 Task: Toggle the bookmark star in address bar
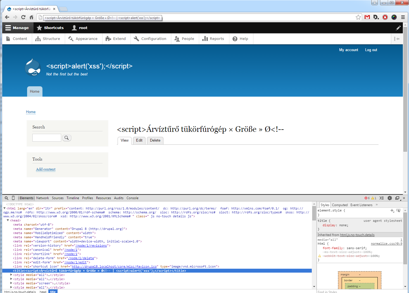pyautogui.click(x=358, y=17)
